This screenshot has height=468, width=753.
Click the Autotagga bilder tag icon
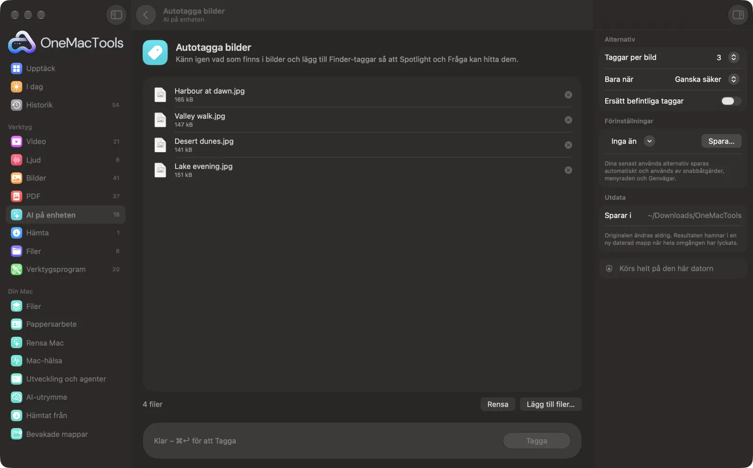155,52
